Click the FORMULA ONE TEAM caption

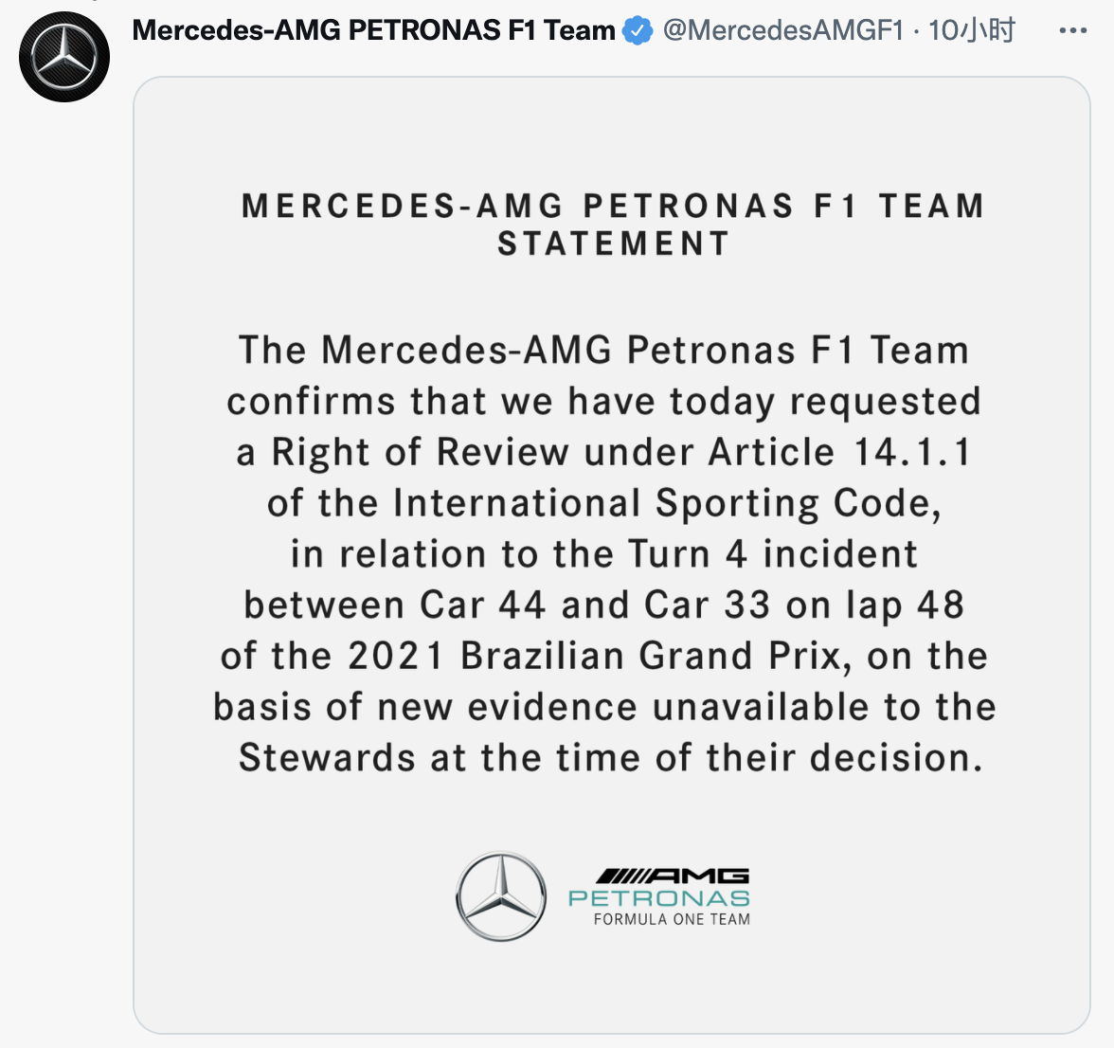[x=672, y=919]
